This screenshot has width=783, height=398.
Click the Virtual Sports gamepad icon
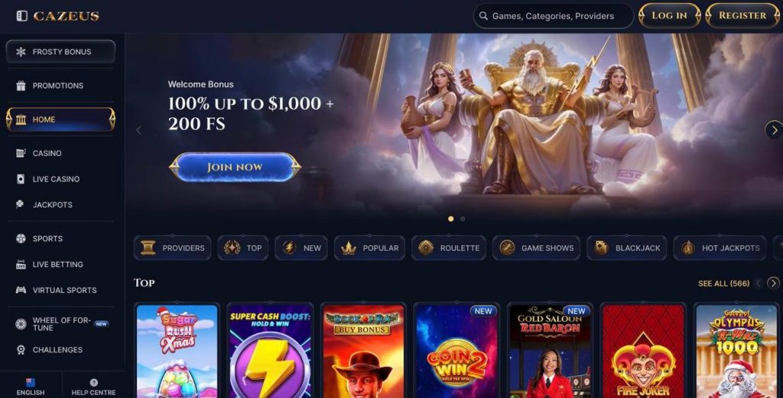pyautogui.click(x=21, y=290)
